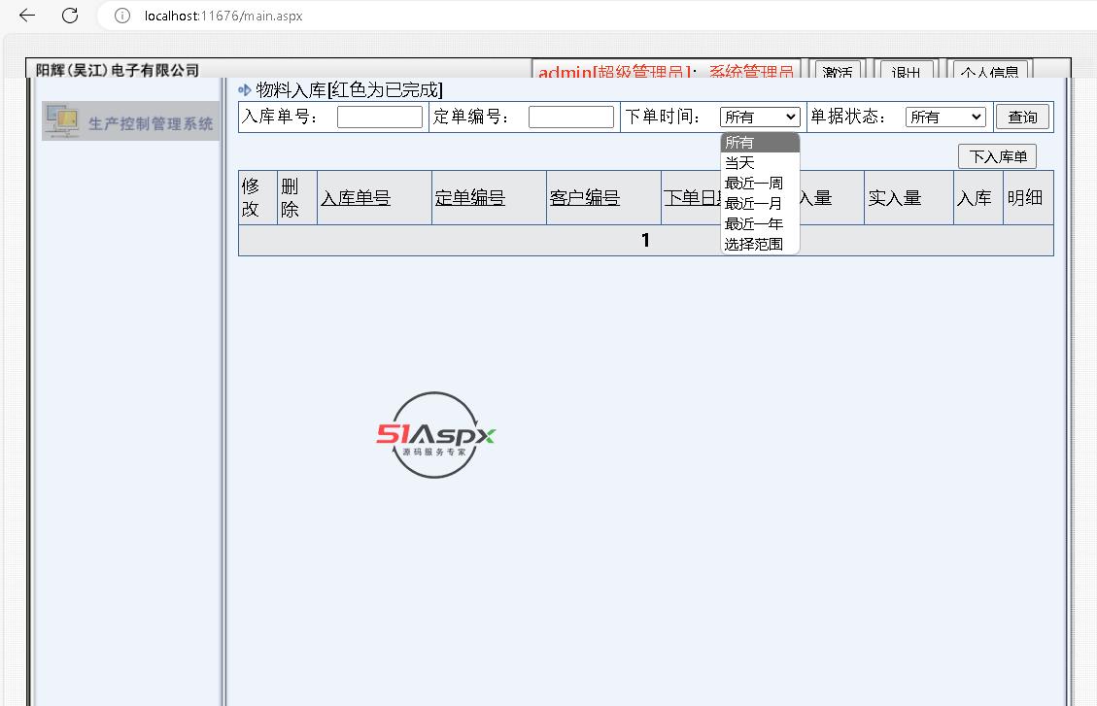Click the 入库单号 input field
This screenshot has height=706, width=1097.
[380, 117]
